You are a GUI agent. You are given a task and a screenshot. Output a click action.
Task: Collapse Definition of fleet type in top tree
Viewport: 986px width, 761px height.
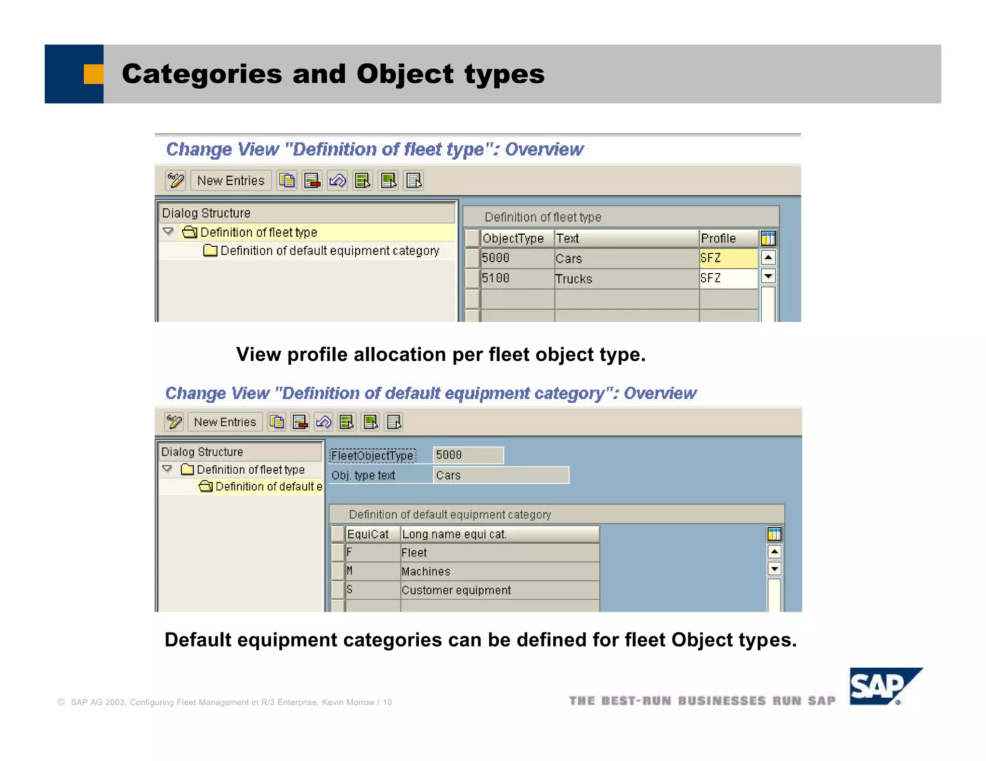[169, 232]
